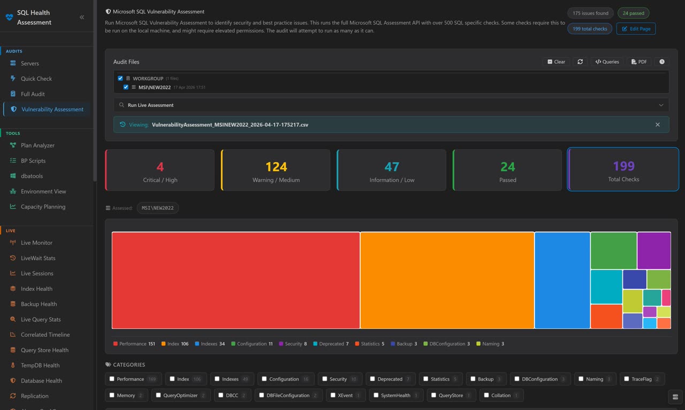Dismiss the viewed CSV file banner
Viewport: 685px width, 410px height.
[657, 125]
